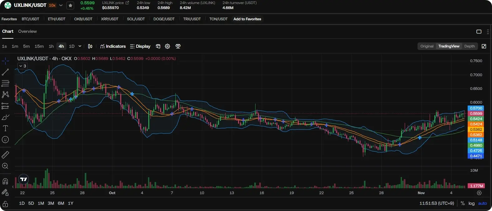The image size is (492, 211).
Task: Open SOL/USDT from favorites bar
Action: pyautogui.click(x=136, y=19)
